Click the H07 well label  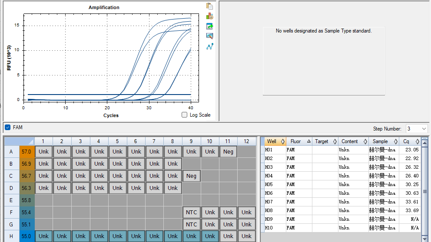tap(269, 202)
